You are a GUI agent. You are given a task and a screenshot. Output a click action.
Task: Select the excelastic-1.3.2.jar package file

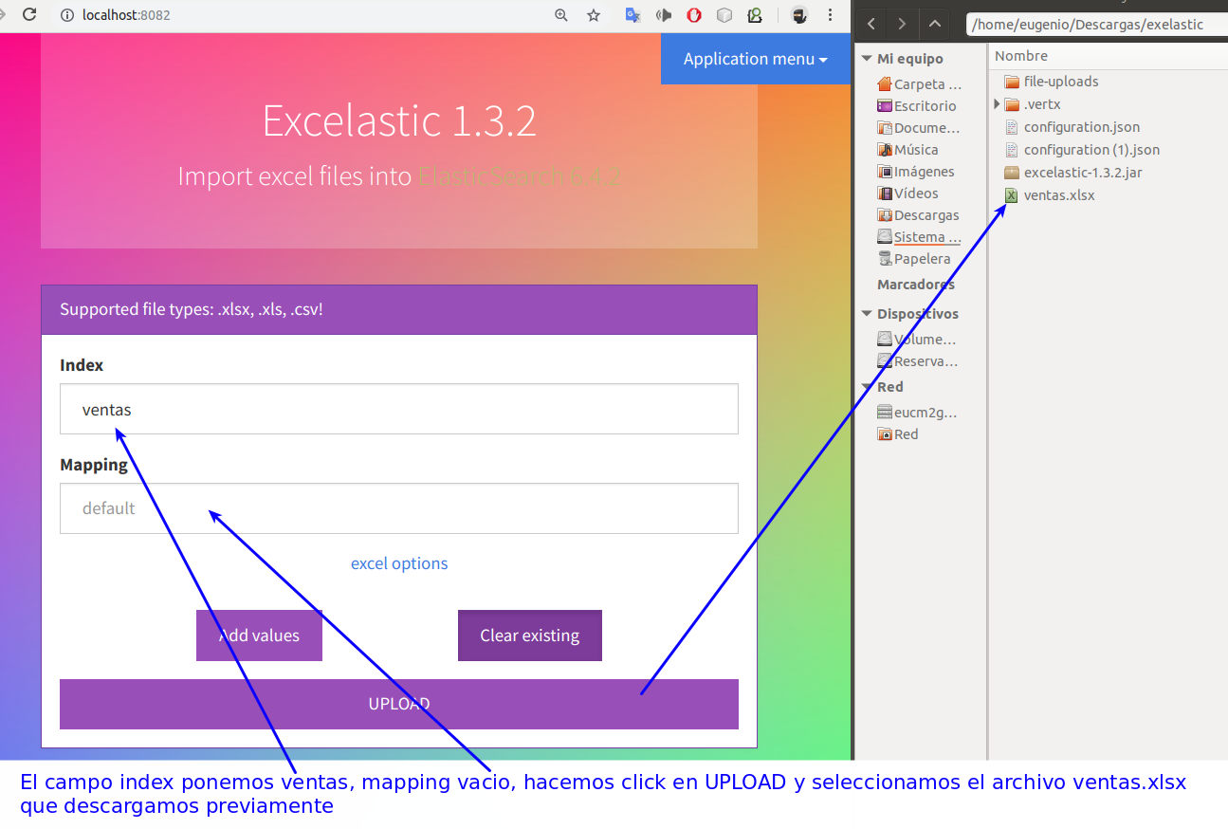click(1073, 173)
